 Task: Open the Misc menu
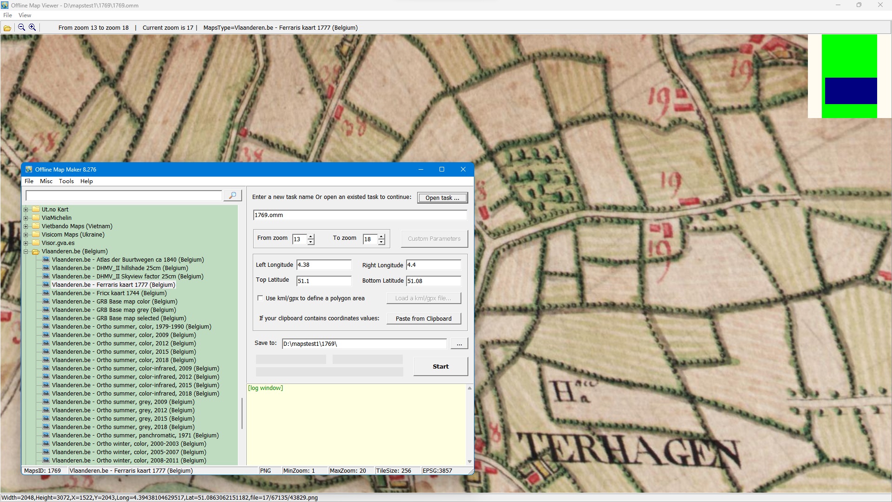coord(46,181)
